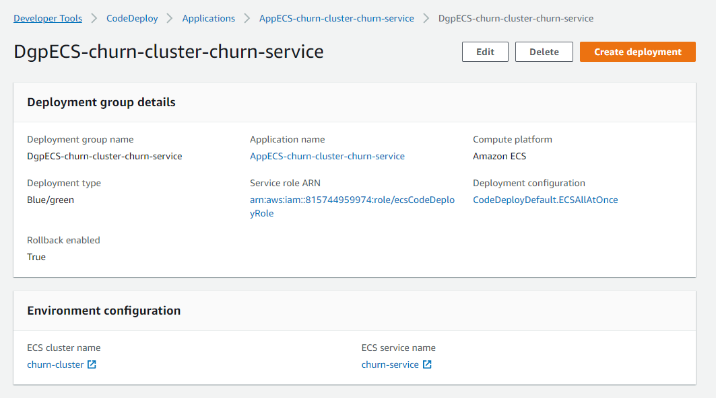Open churn-service ECS service link
The width and height of the screenshot is (716, 398).
(390, 364)
